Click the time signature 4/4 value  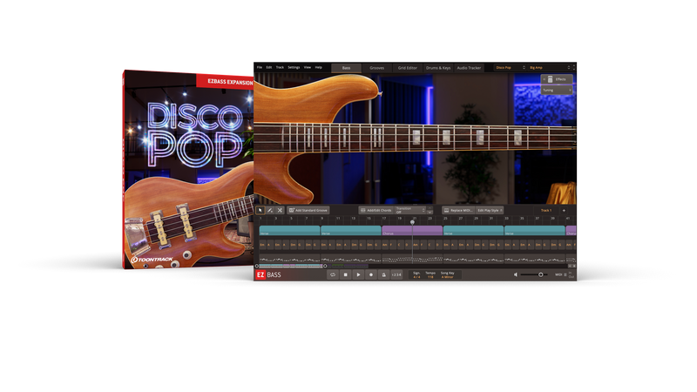pyautogui.click(x=416, y=277)
